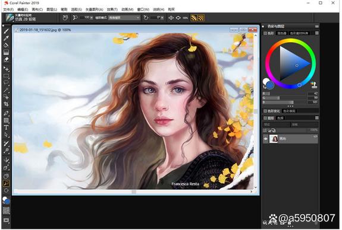Viewport: 342px width, 230px height.
Task: Switch to the 色版 tab
Action: point(280,118)
